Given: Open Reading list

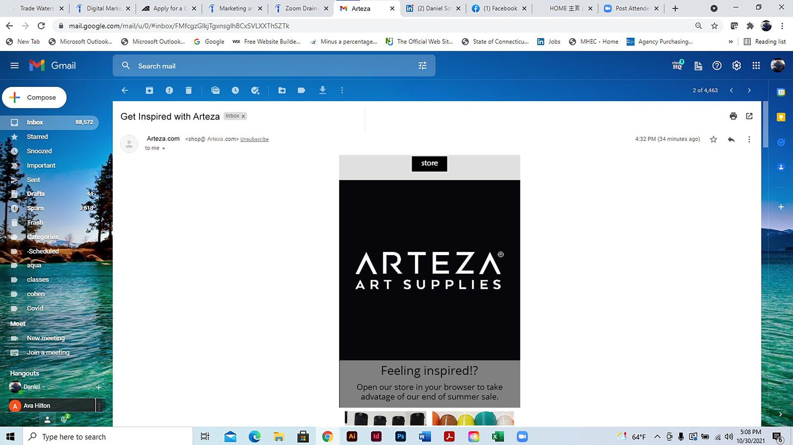Looking at the screenshot, I should [765, 42].
